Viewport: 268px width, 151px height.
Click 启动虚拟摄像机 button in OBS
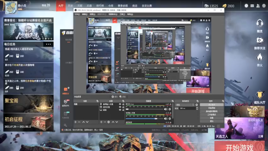pyautogui.click(x=212, y=111)
